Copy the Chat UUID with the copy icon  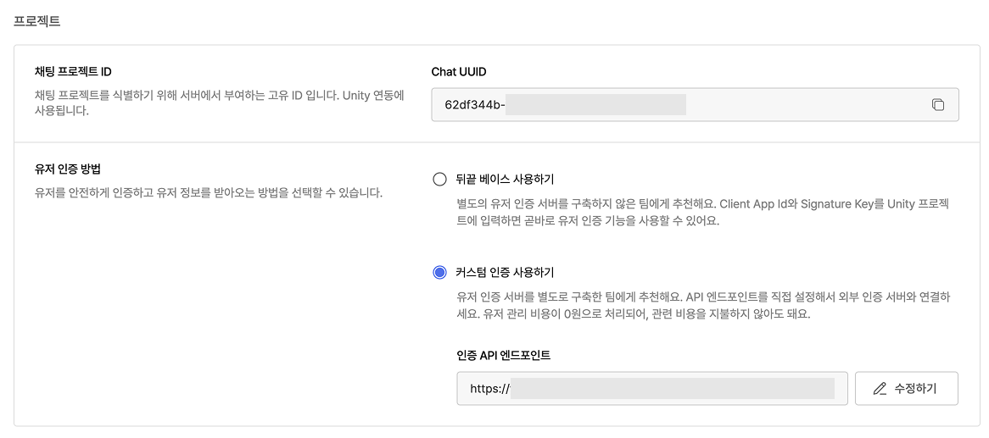point(938,104)
